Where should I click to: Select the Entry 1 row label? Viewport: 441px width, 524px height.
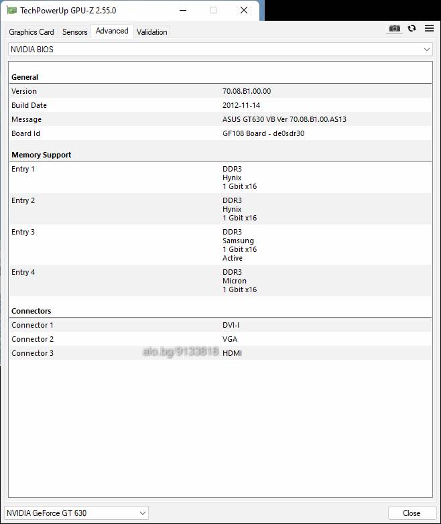tap(23, 169)
